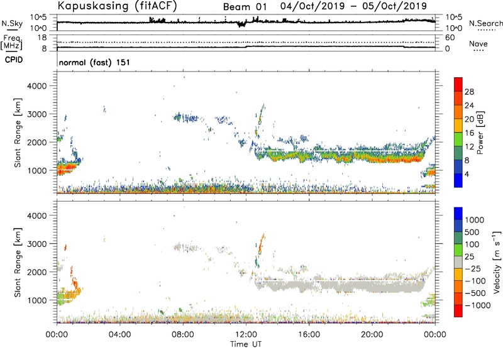Click the 'Kapuskasing (fitACF)' title text
Viewport: 503px width, 348px height.
[117, 6]
